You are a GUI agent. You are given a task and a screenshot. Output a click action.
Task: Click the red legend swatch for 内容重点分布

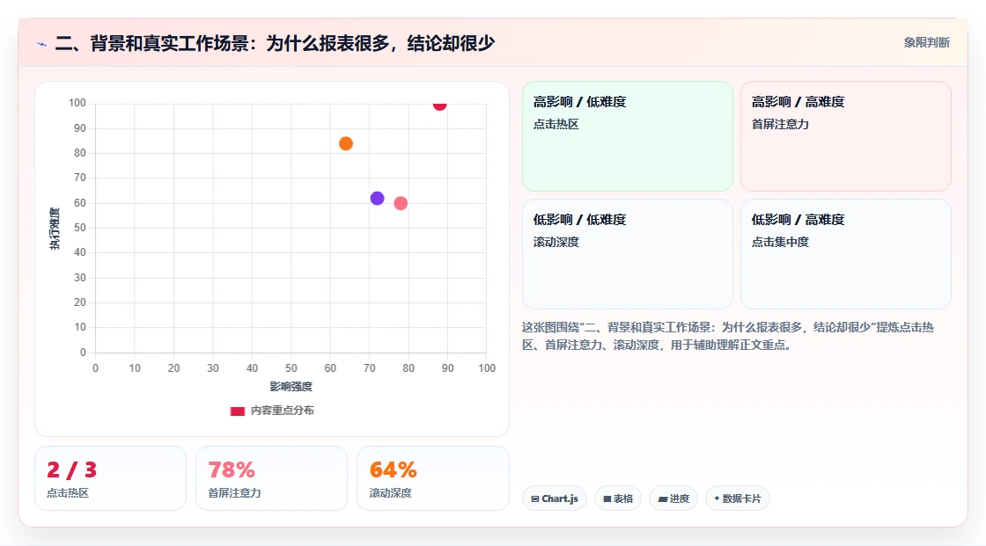coord(237,411)
